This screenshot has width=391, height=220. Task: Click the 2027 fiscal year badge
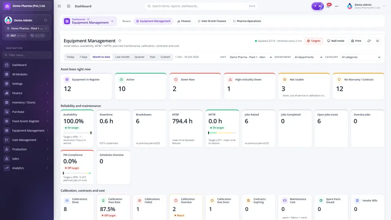point(16,36)
